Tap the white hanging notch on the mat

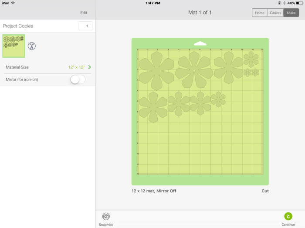click(200, 43)
